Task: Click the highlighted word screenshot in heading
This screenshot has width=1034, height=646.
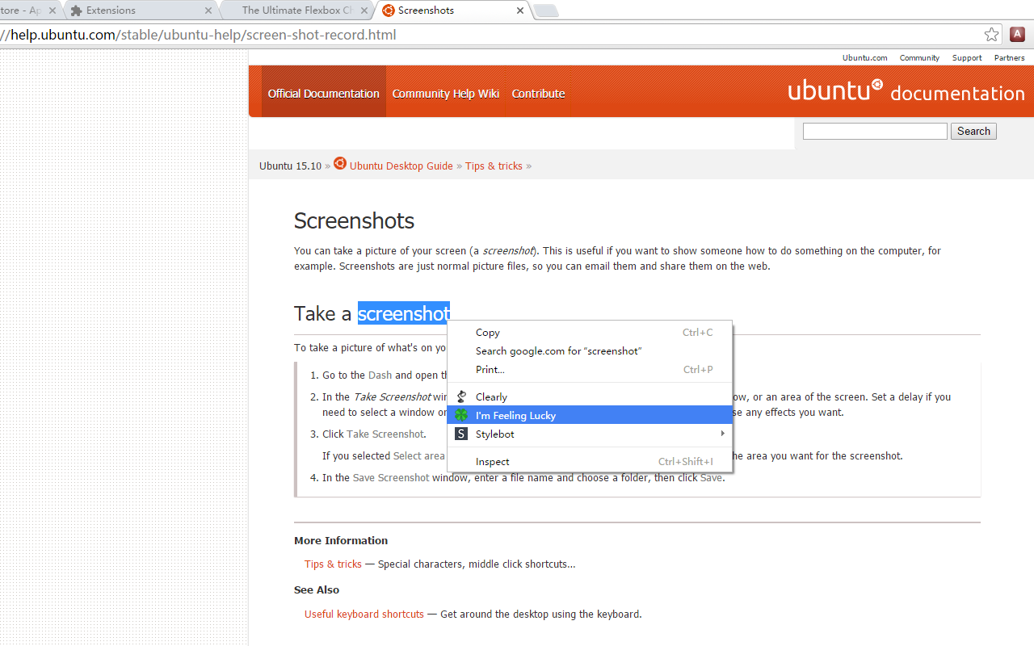Action: pyautogui.click(x=403, y=313)
